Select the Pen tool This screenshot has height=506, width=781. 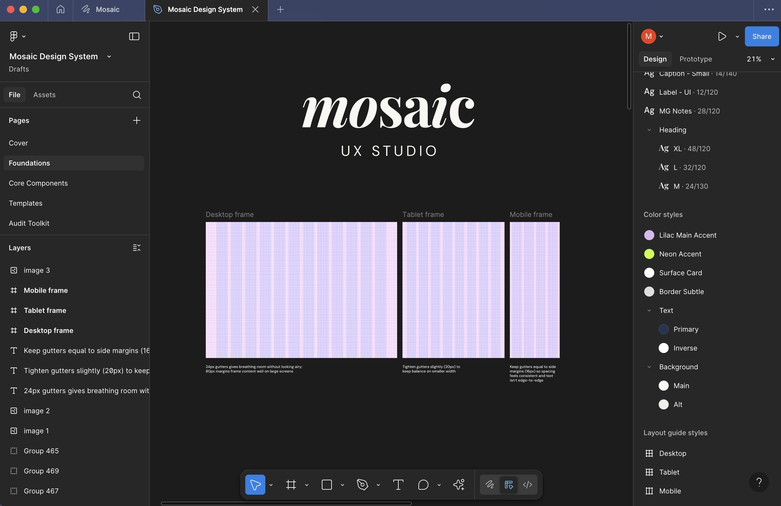coord(362,484)
